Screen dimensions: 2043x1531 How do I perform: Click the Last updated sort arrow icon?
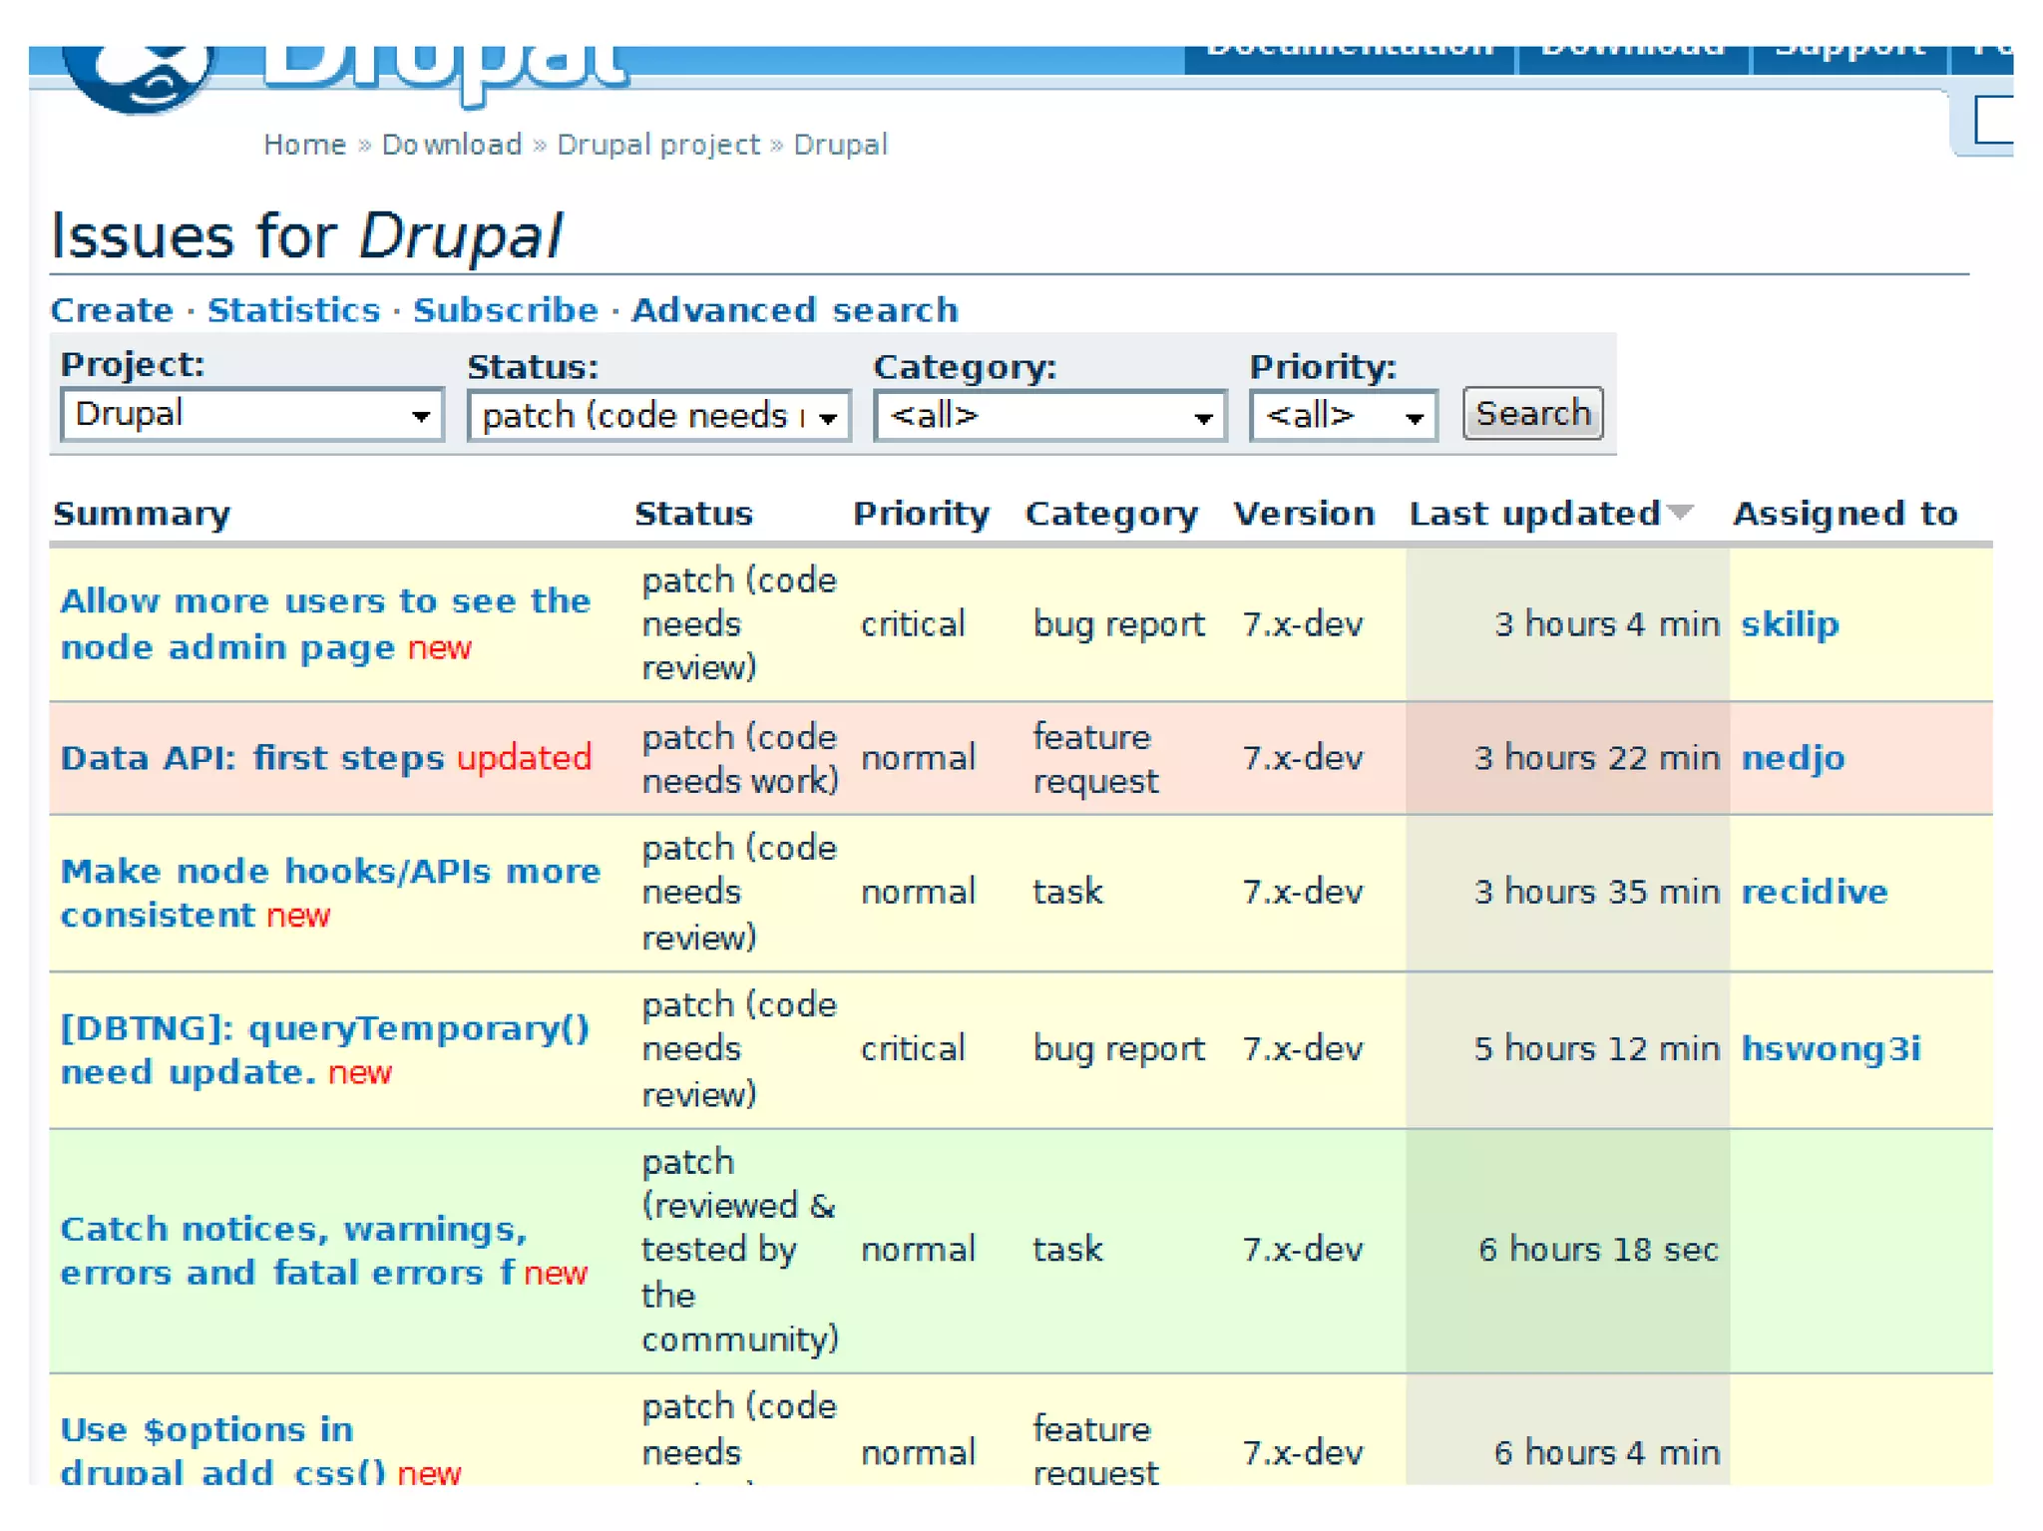click(x=1681, y=513)
